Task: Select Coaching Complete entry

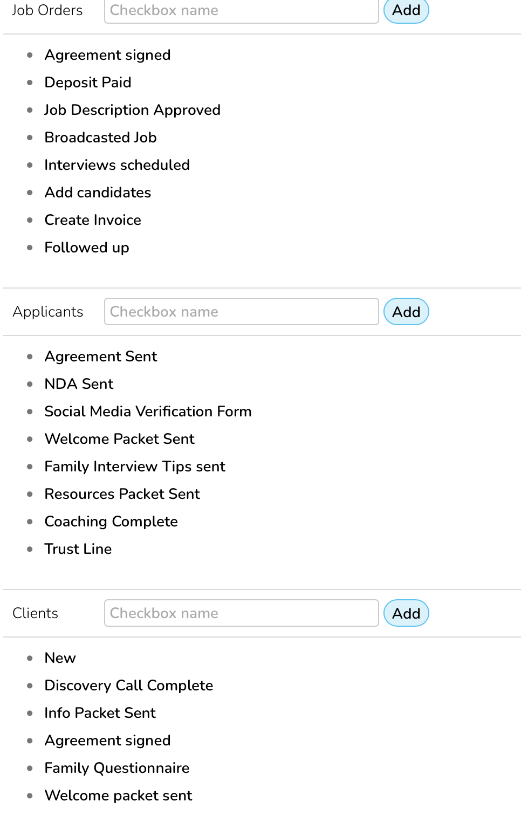Action: 111,522
